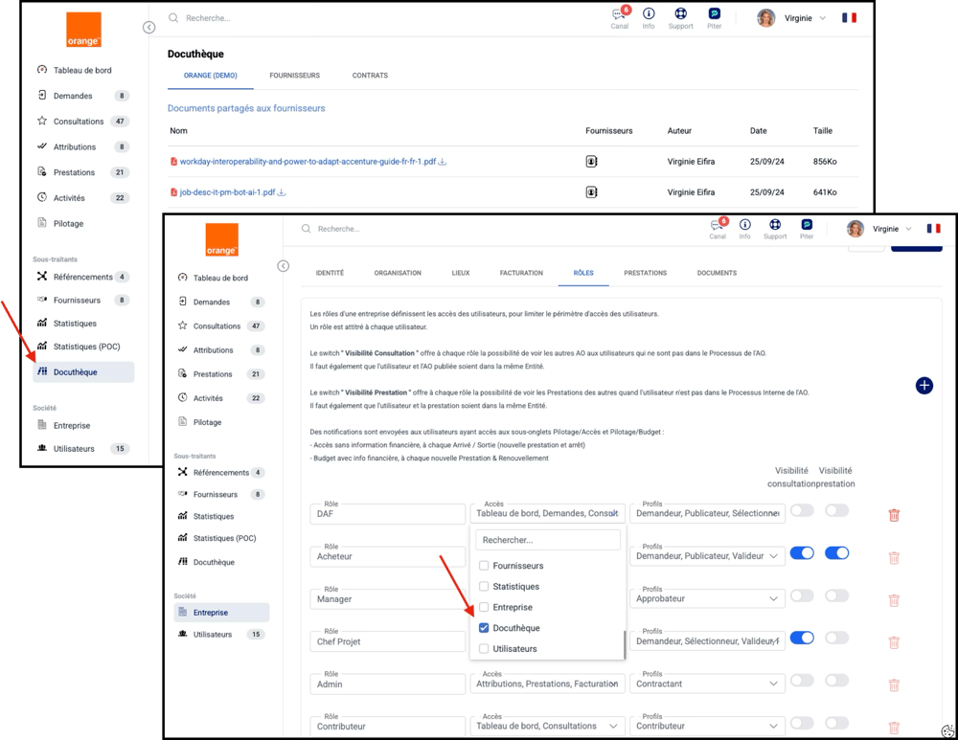Switch to the ORGANISATION tab

click(398, 273)
